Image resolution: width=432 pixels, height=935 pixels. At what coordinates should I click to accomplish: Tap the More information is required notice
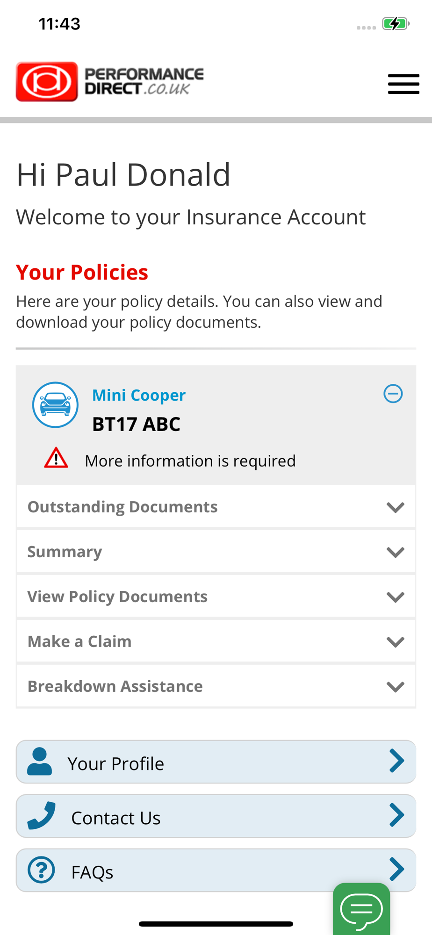190,461
